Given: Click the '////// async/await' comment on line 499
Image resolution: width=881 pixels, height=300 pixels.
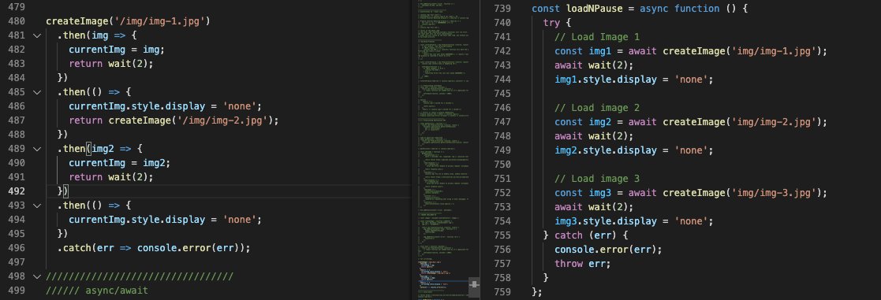Looking at the screenshot, I should (97, 291).
